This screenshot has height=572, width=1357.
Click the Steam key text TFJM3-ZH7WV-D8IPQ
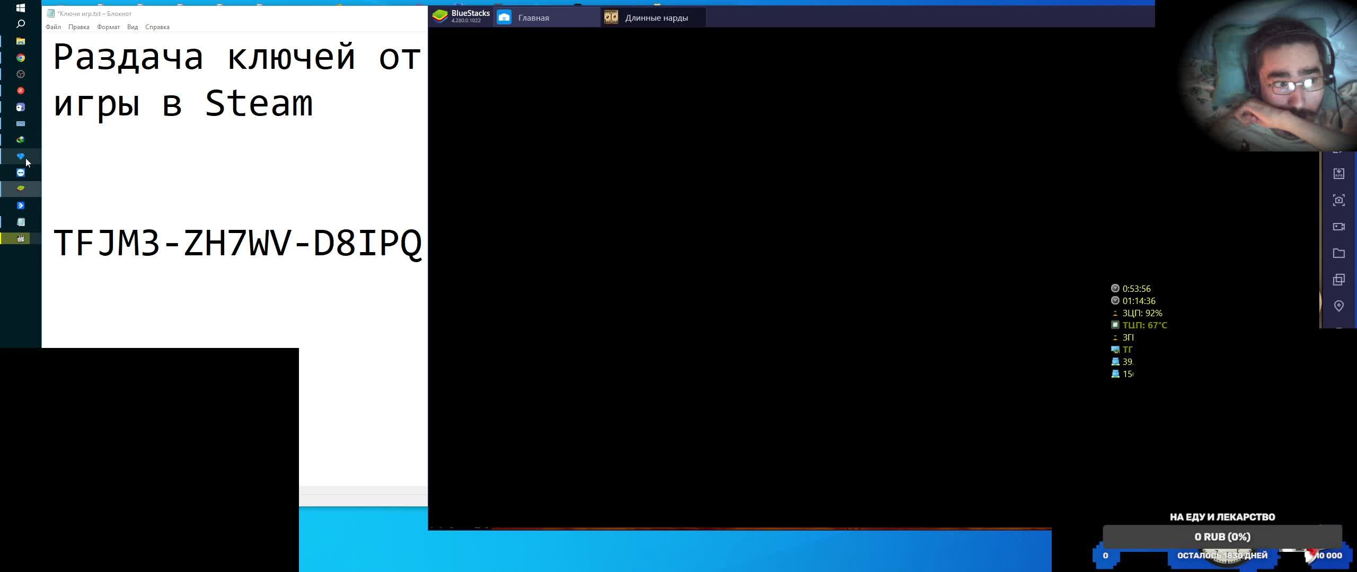click(237, 244)
